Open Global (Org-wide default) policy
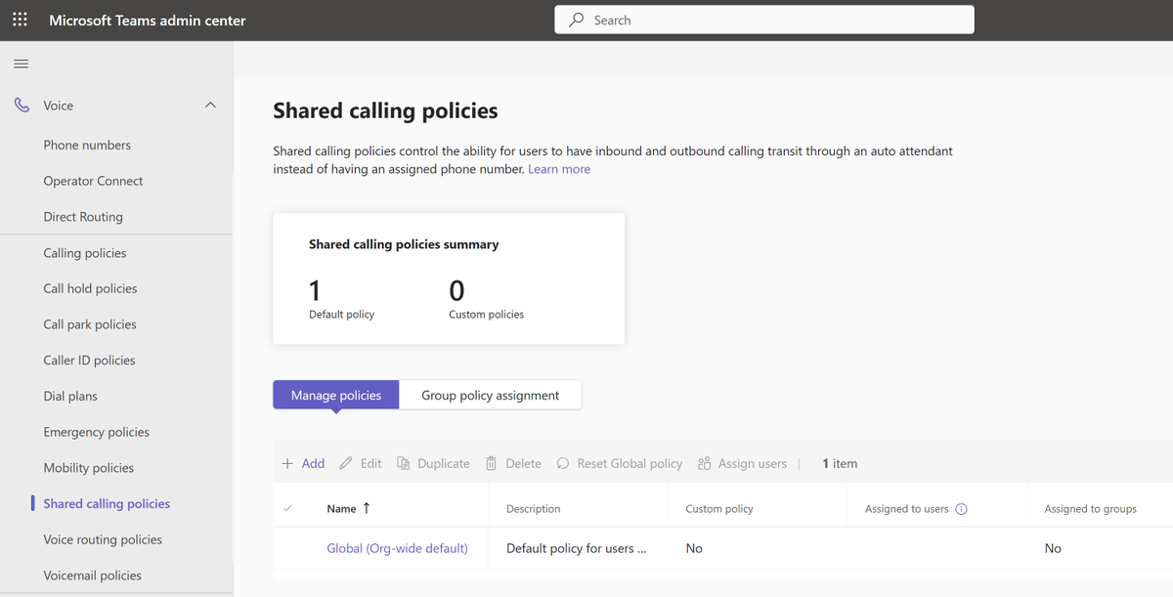Screen dimensions: 1173x597 click(x=397, y=548)
